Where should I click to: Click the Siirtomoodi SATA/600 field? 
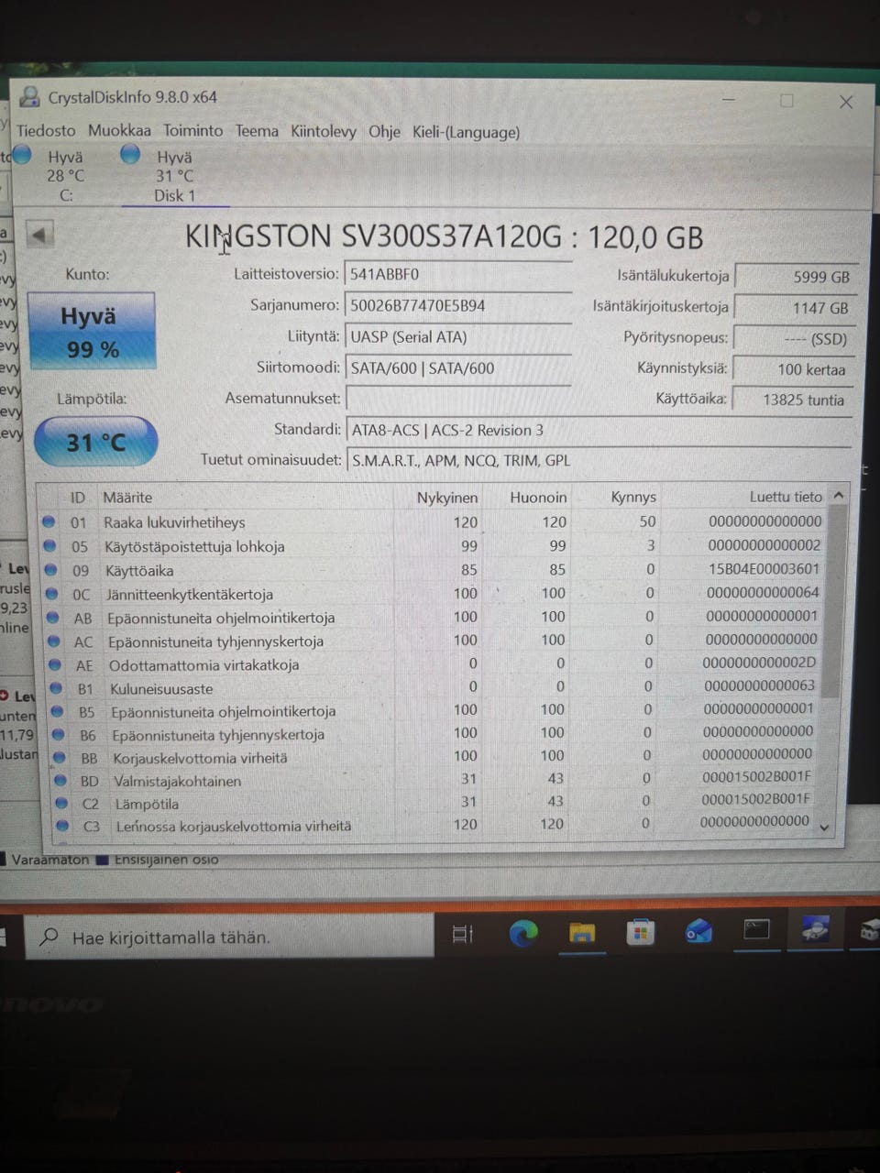click(x=458, y=368)
